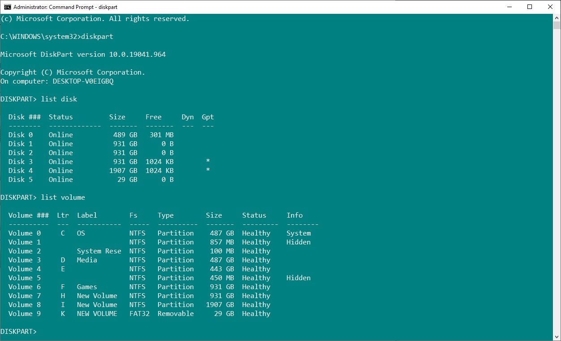The width and height of the screenshot is (561, 341).
Task: Click the Gpt asterisk on Disk 3 row
Action: tap(208, 161)
